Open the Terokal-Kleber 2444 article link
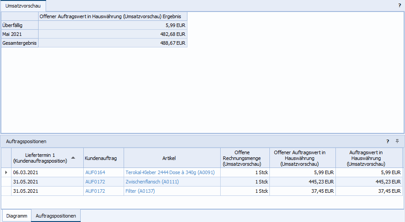Screen dimensions: 405x222 (170, 172)
